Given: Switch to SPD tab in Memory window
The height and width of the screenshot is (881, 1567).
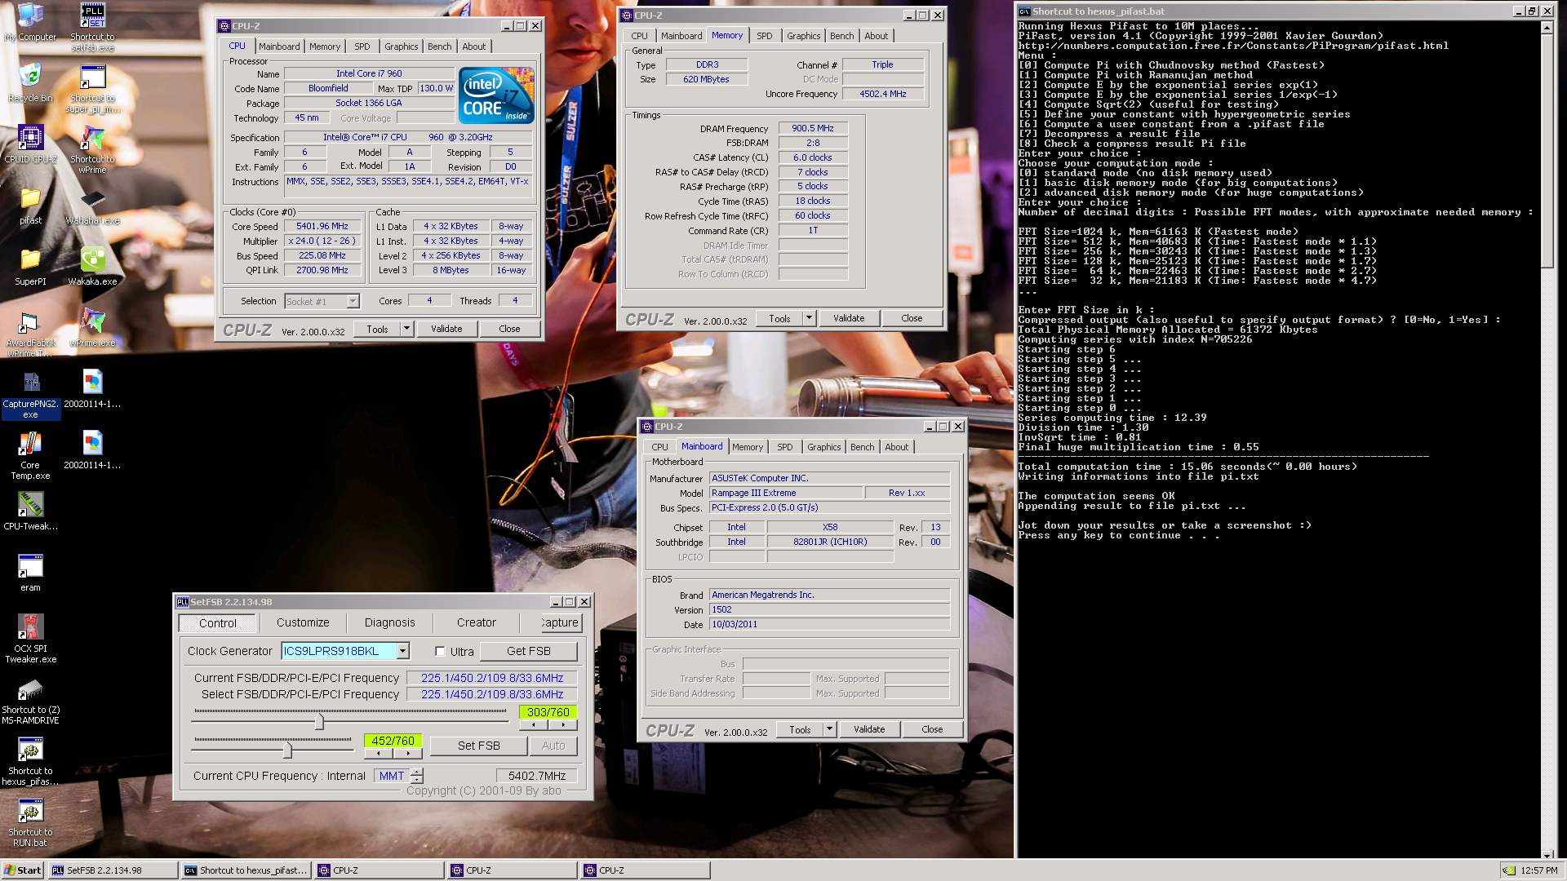Looking at the screenshot, I should tap(764, 36).
